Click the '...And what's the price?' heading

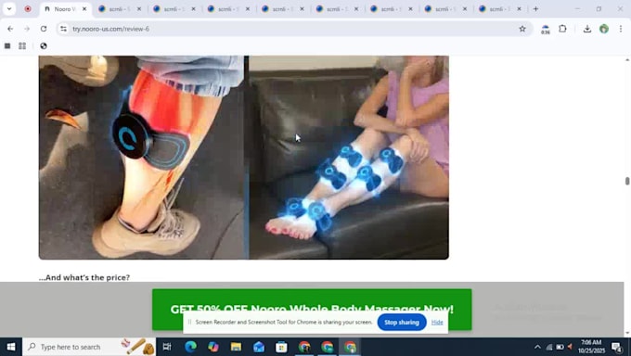[84, 277]
